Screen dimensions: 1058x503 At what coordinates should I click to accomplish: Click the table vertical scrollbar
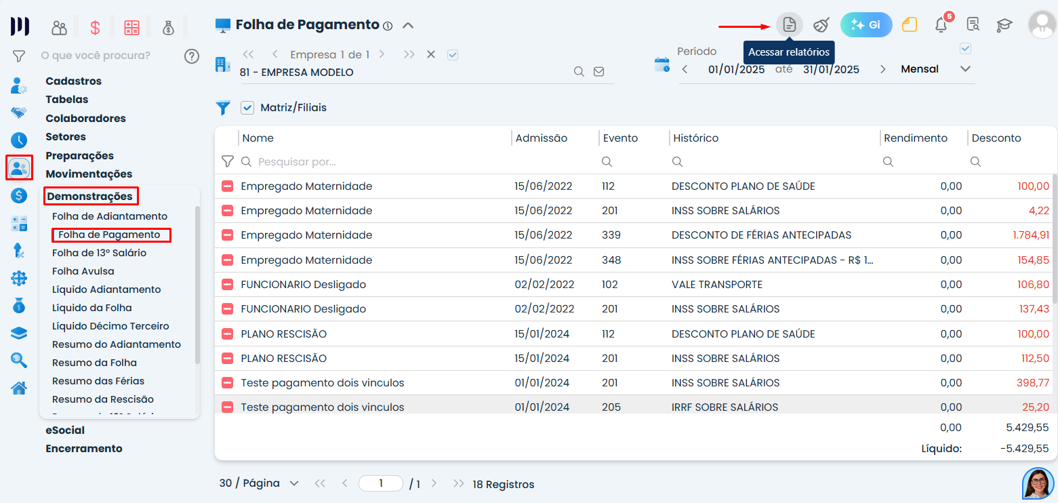click(x=1054, y=237)
